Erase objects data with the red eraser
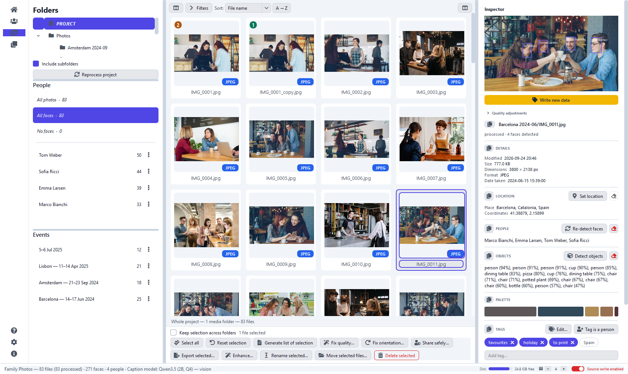This screenshot has height=374, width=628. coord(614,256)
